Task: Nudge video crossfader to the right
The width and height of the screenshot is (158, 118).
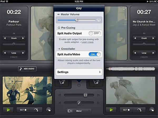Action: 98,95
